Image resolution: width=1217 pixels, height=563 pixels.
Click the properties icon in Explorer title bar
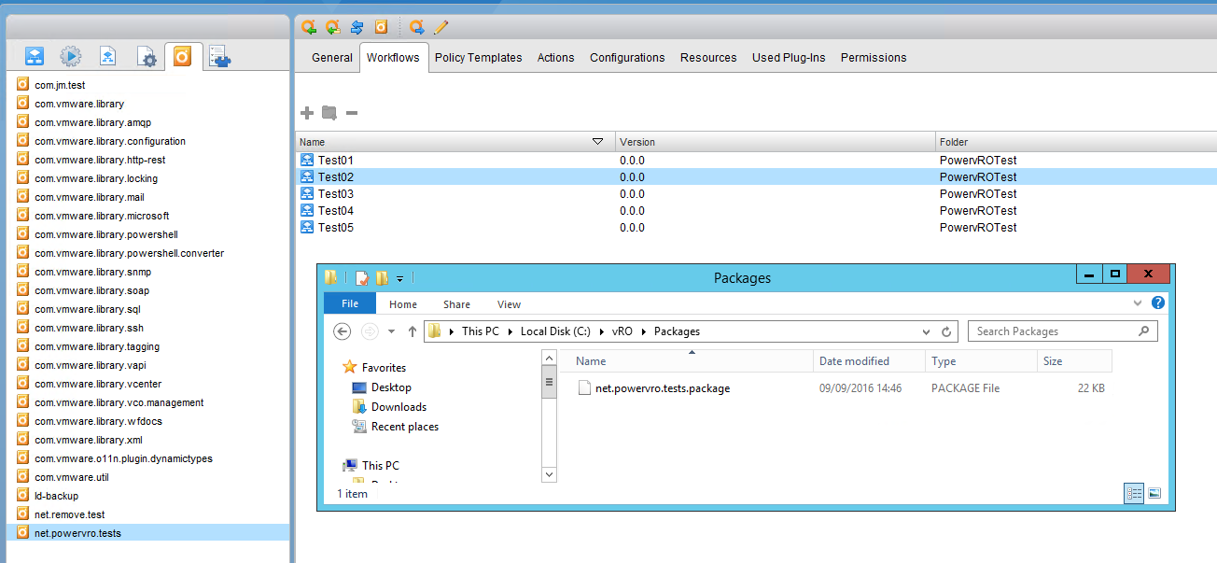(361, 277)
